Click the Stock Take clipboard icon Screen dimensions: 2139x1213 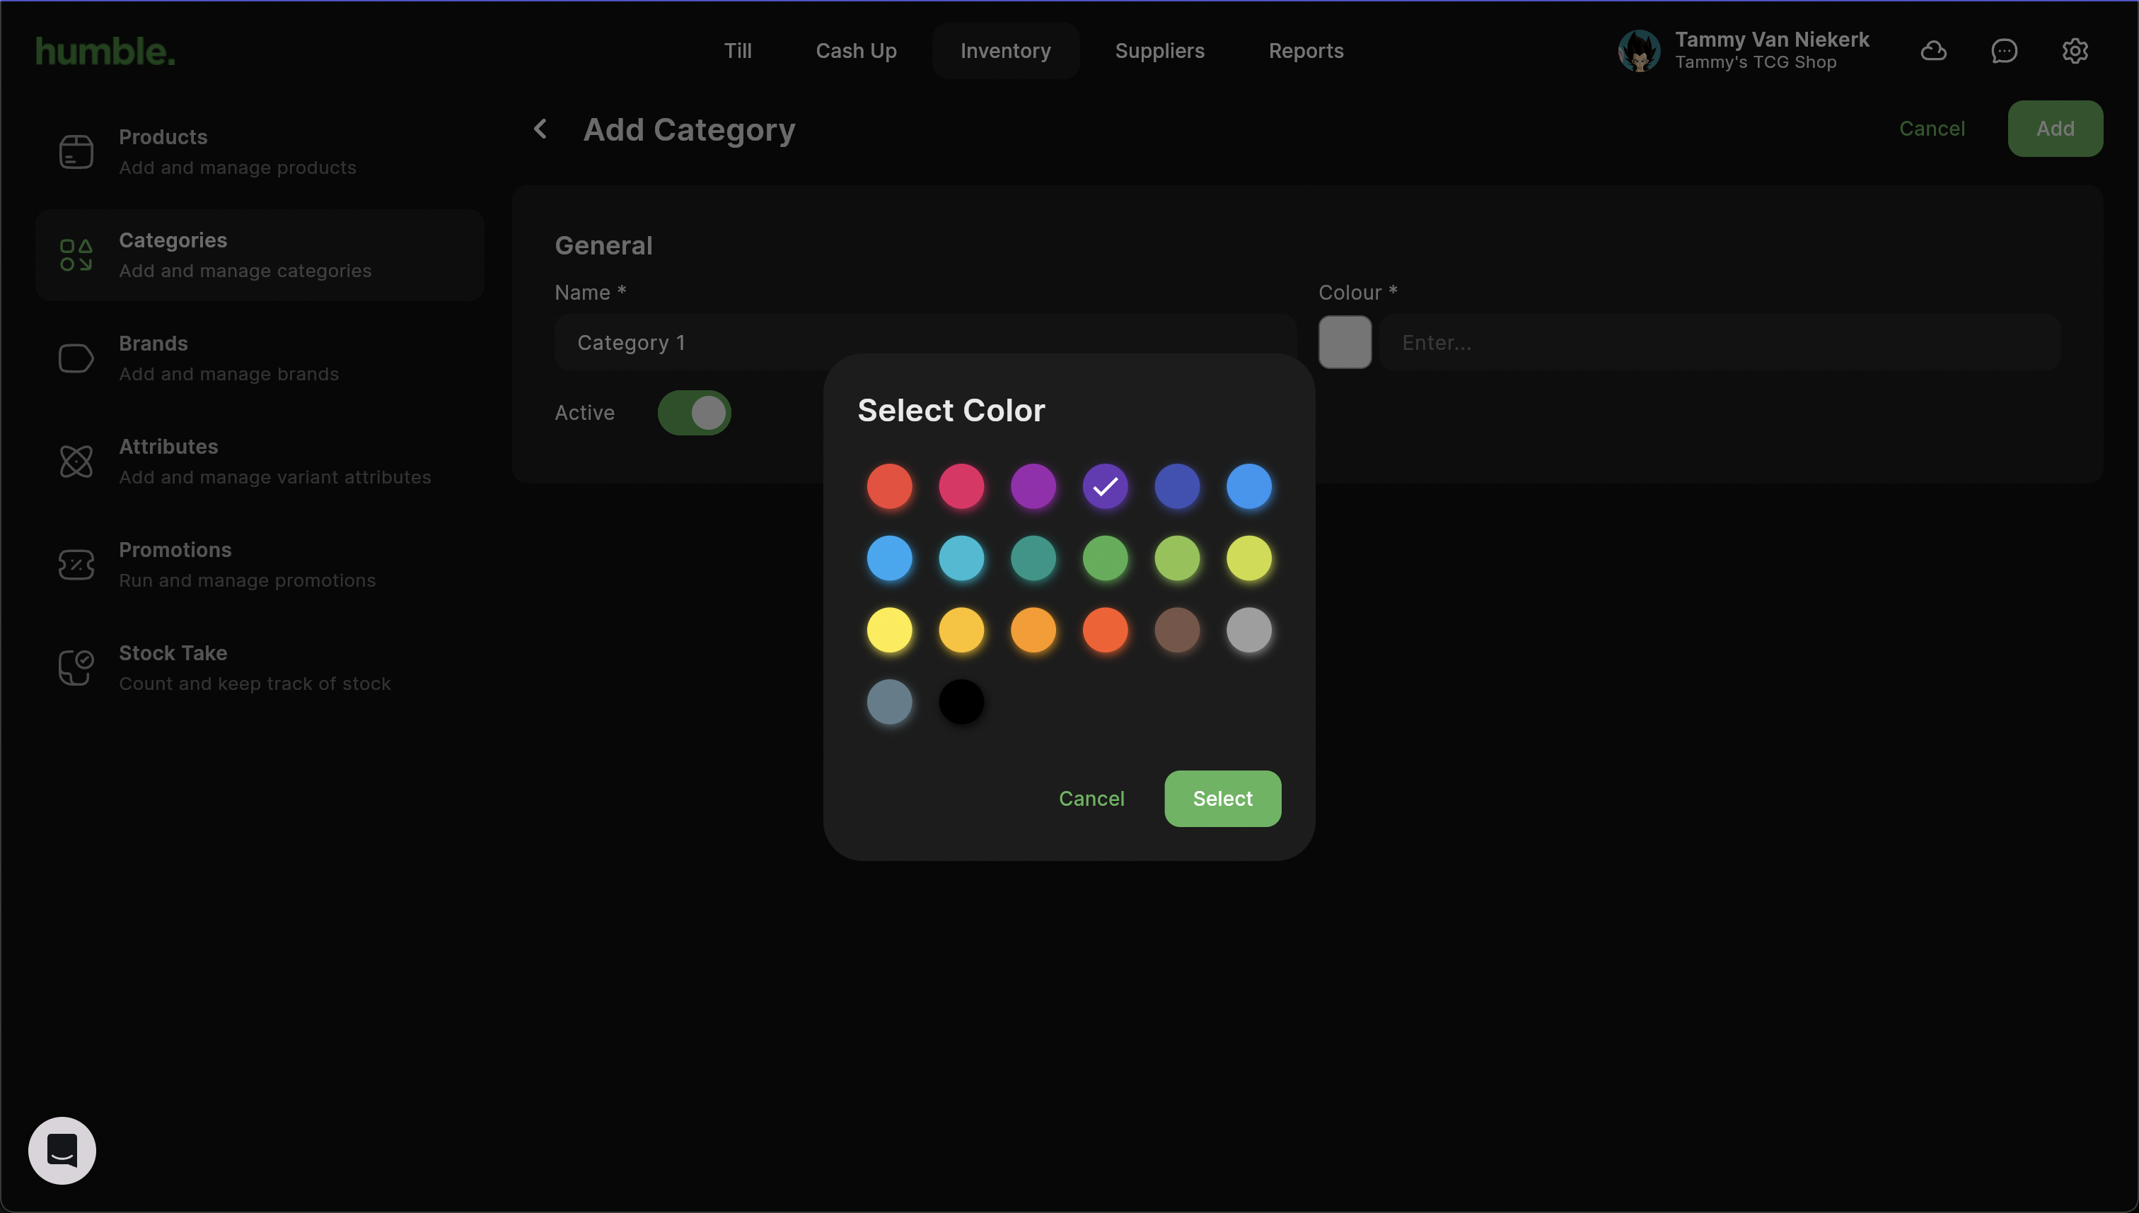click(x=76, y=667)
